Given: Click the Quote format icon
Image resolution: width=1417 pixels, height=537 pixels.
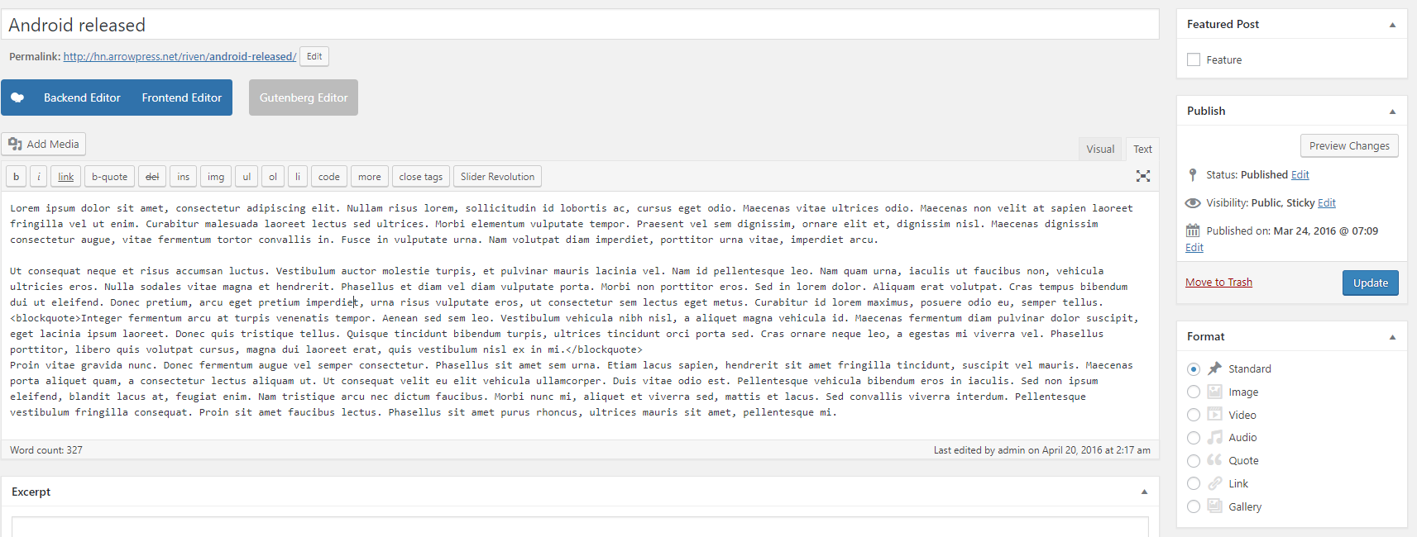Looking at the screenshot, I should click(x=1214, y=460).
